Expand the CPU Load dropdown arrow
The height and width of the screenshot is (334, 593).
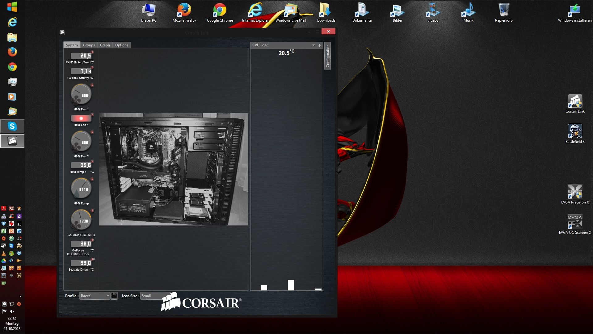[313, 45]
